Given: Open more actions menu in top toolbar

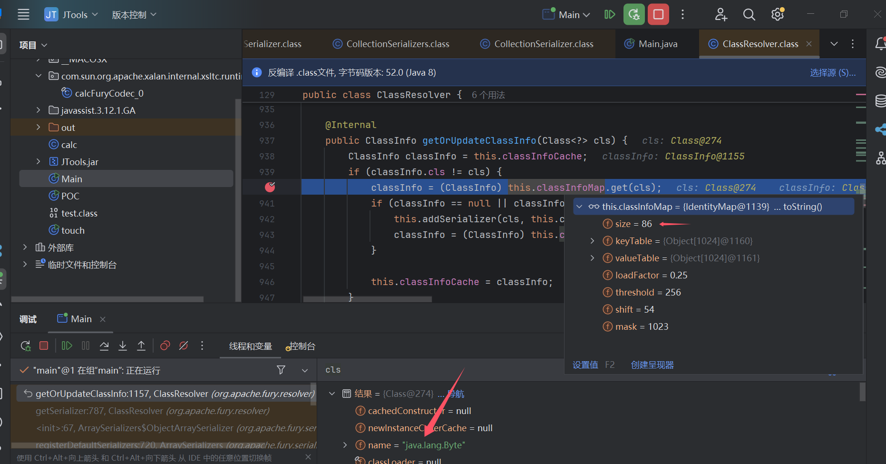Looking at the screenshot, I should [x=682, y=15].
